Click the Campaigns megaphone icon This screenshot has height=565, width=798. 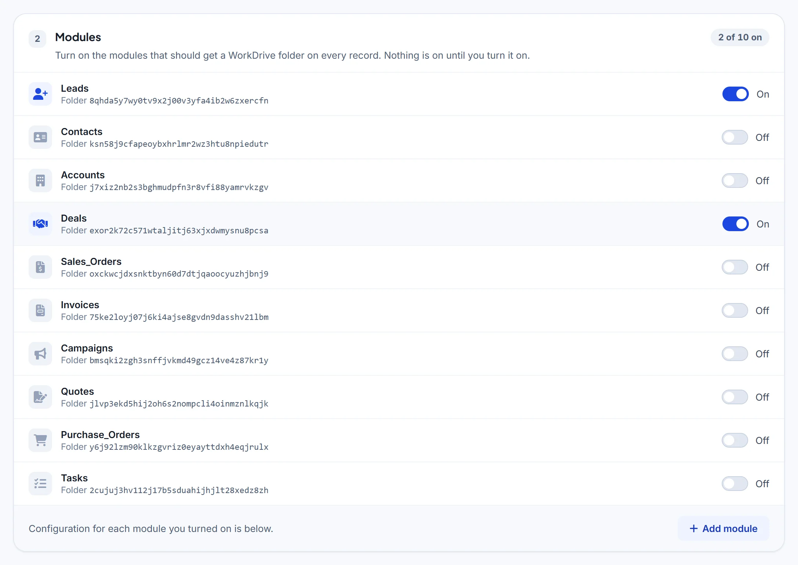coord(40,354)
